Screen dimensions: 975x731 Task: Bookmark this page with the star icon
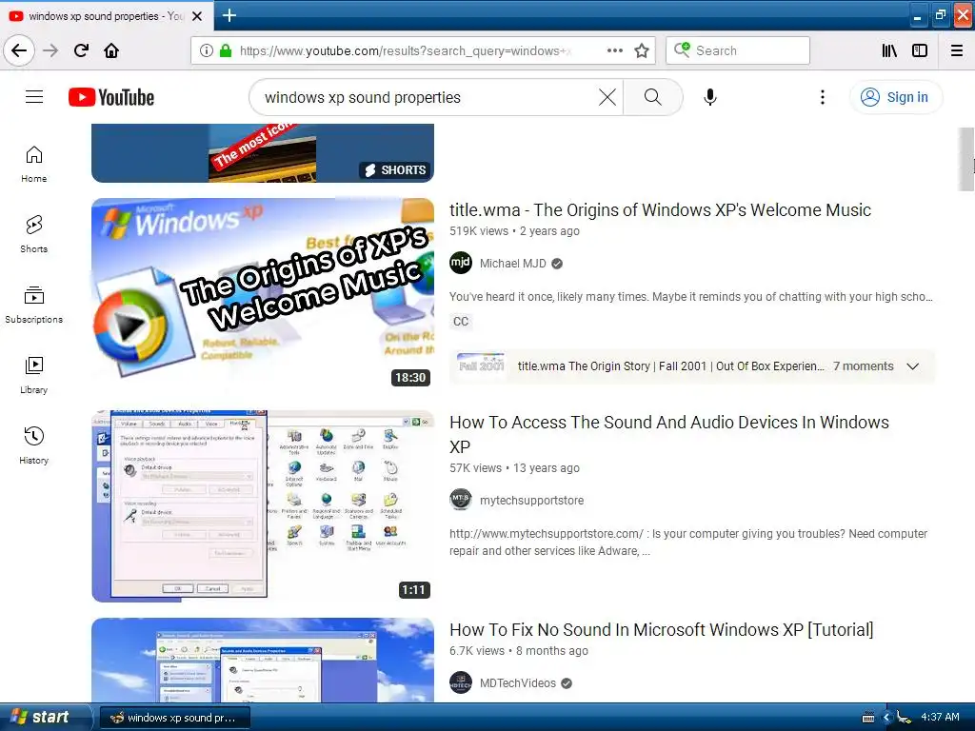pyautogui.click(x=642, y=50)
